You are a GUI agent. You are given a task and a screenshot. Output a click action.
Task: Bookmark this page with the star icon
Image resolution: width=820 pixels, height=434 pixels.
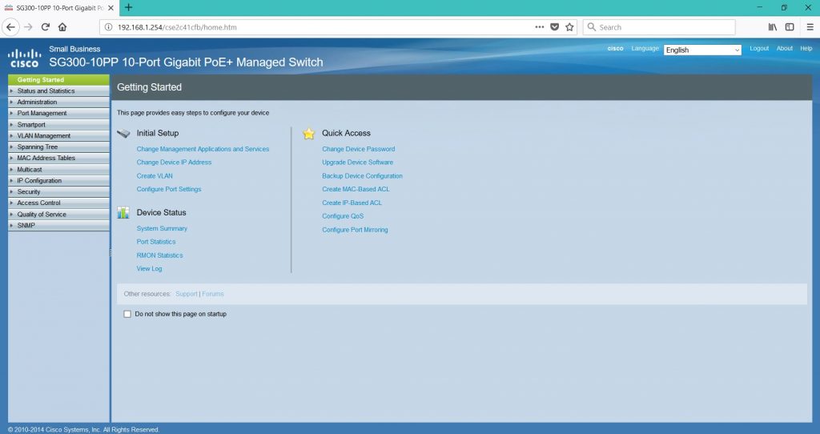[569, 27]
